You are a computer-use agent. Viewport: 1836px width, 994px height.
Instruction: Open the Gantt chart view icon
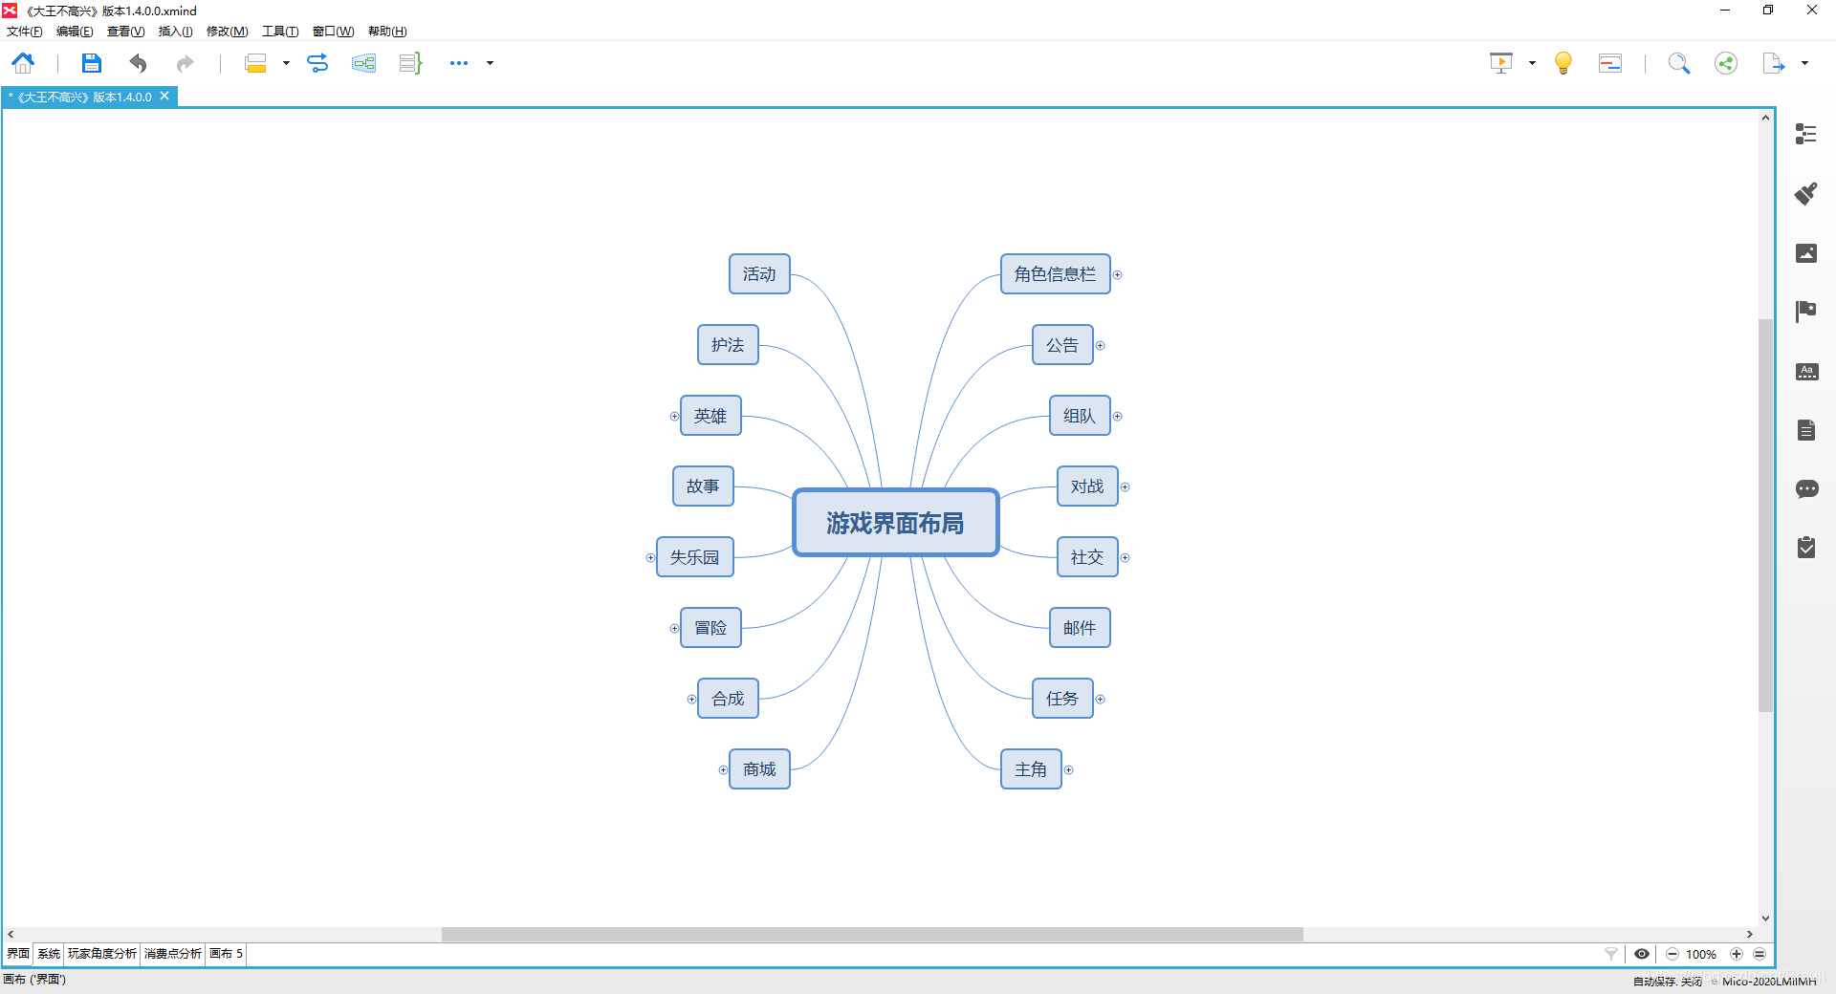[x=1610, y=63]
